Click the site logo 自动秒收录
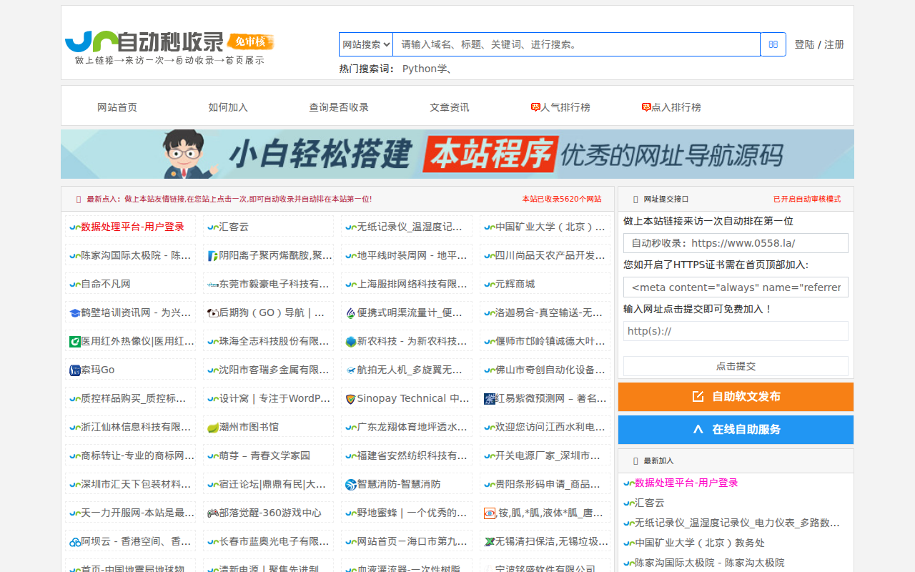 click(x=169, y=48)
